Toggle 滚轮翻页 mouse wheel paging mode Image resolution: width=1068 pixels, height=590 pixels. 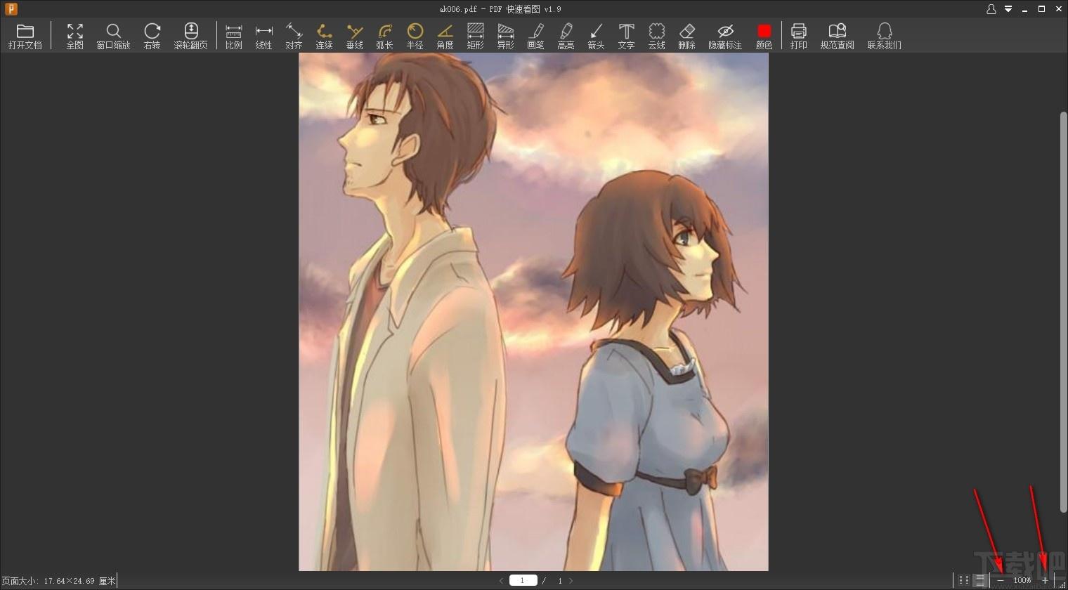click(190, 36)
